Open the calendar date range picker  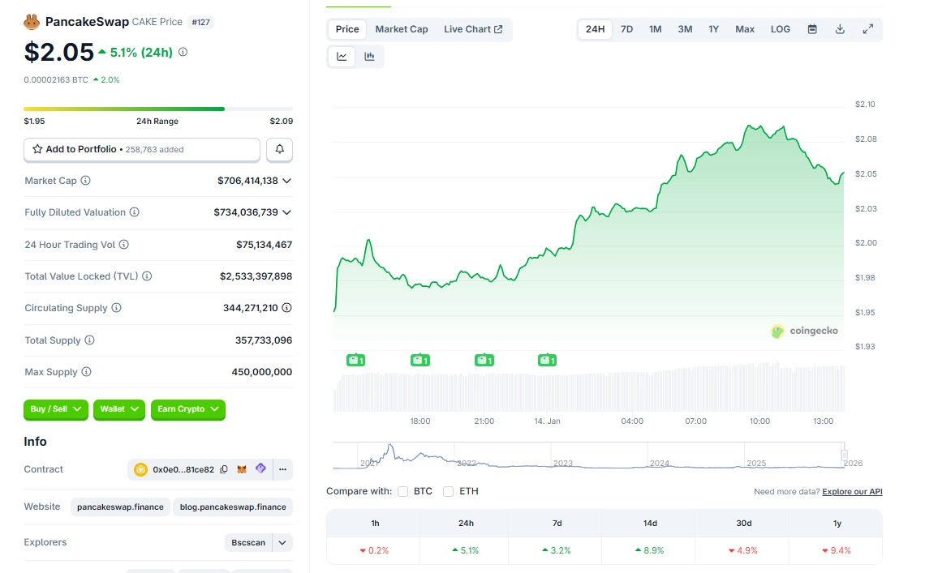pyautogui.click(x=812, y=29)
